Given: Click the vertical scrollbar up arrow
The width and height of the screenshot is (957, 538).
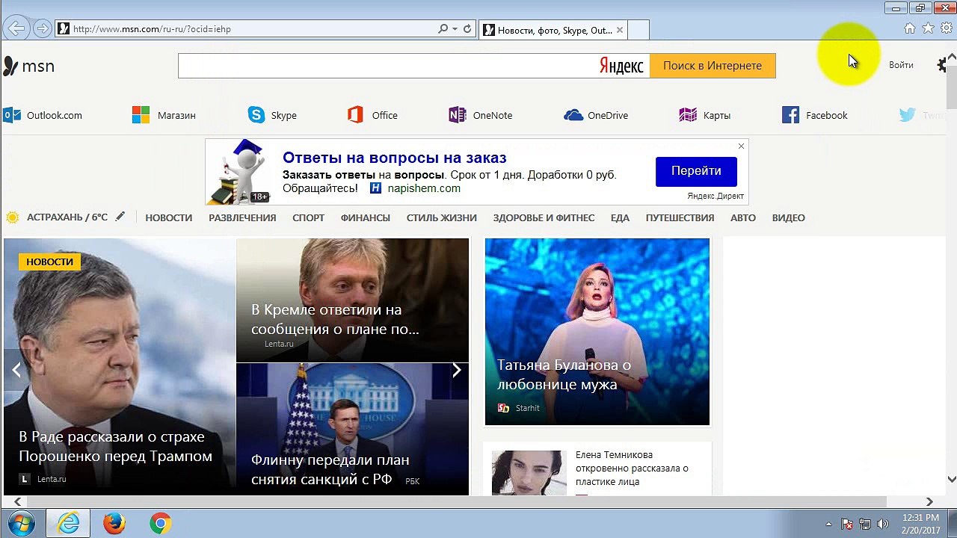Looking at the screenshot, I should click(x=952, y=57).
